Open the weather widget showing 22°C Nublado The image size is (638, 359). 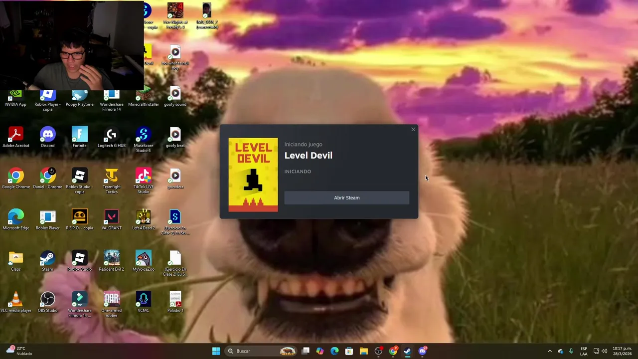(x=19, y=351)
